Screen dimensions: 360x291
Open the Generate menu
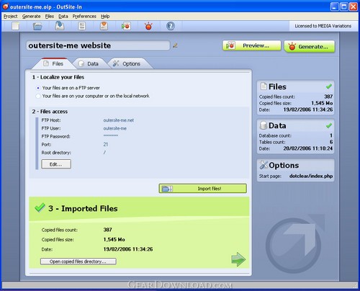pos(31,17)
